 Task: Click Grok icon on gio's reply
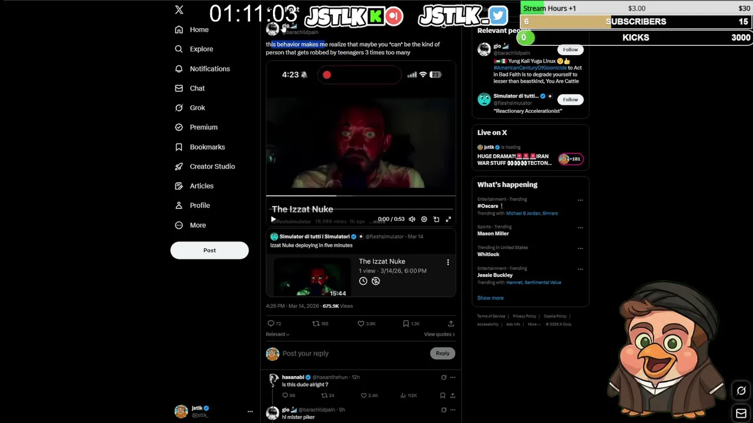444,409
